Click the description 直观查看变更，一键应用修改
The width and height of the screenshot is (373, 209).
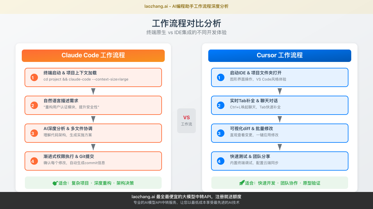coord(254,135)
